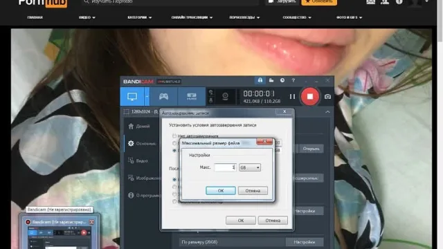Click the lock icon in Bandicam title bar
443x249 pixels.
tap(260, 80)
